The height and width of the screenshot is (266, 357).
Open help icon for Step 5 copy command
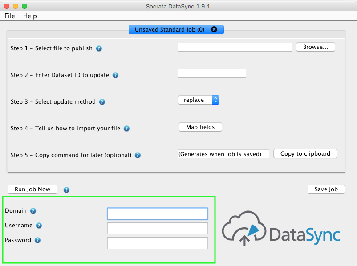pos(138,155)
